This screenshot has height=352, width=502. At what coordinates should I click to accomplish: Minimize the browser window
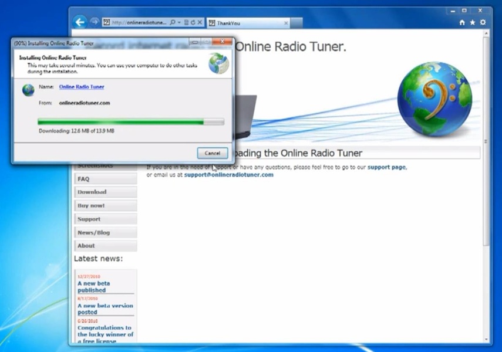[x=453, y=11]
